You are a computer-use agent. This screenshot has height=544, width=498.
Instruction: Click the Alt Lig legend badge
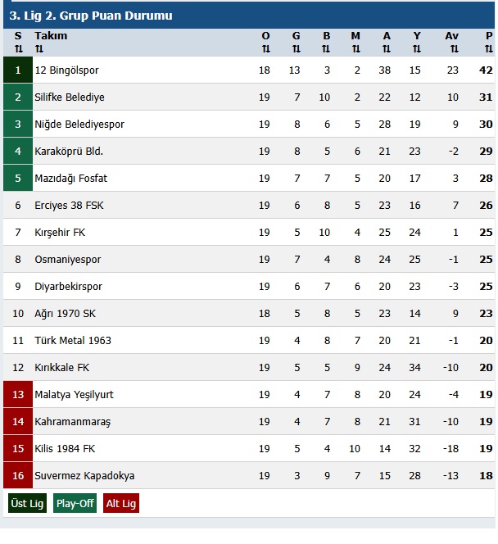point(120,504)
